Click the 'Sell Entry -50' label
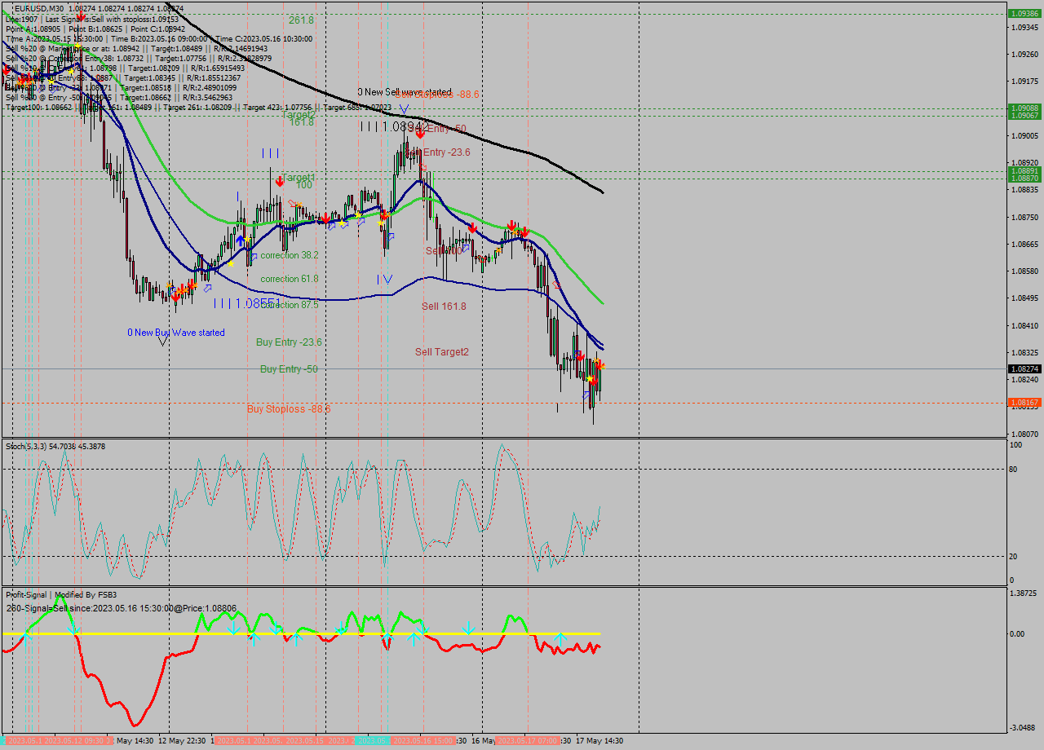 439,129
